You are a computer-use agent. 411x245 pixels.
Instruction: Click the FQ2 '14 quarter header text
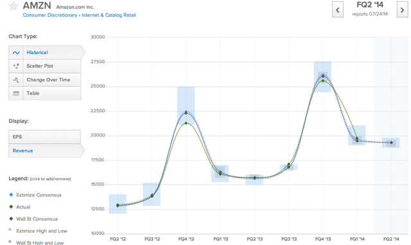click(x=370, y=5)
